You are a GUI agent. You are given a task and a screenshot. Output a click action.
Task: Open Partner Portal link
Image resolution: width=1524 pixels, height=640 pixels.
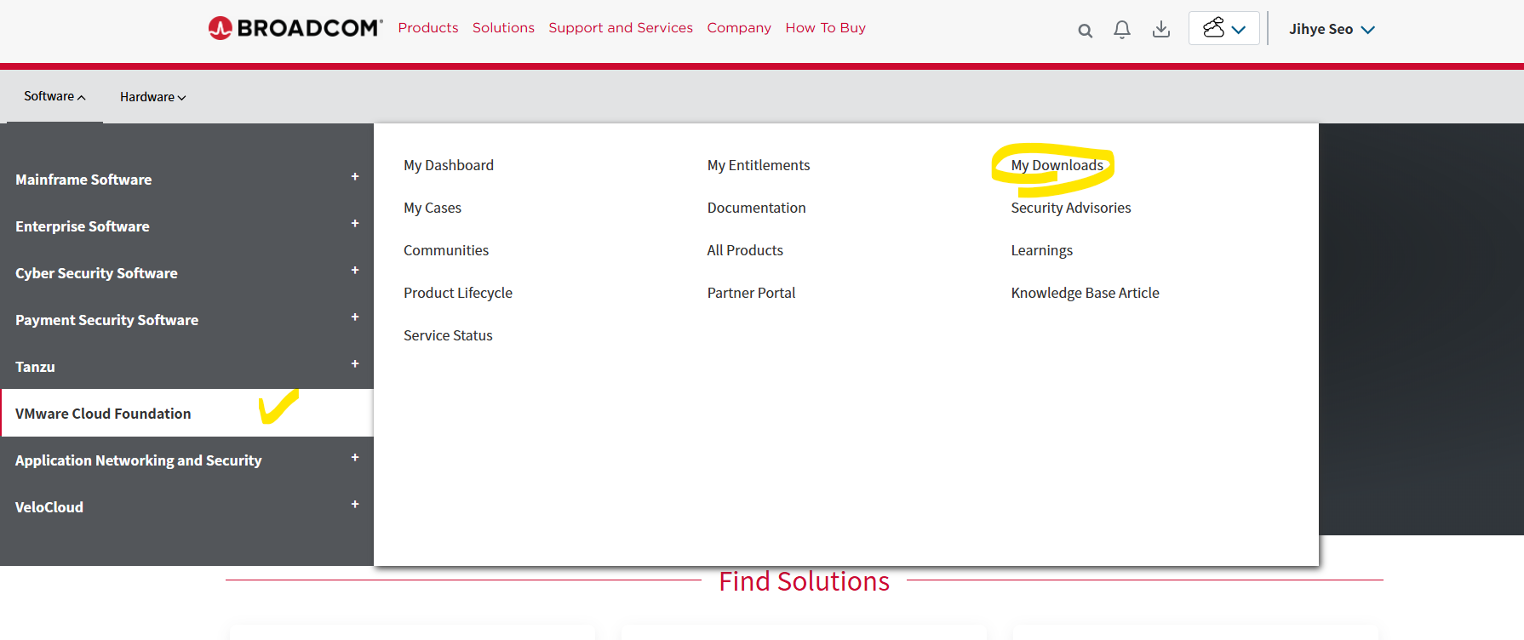coord(751,293)
